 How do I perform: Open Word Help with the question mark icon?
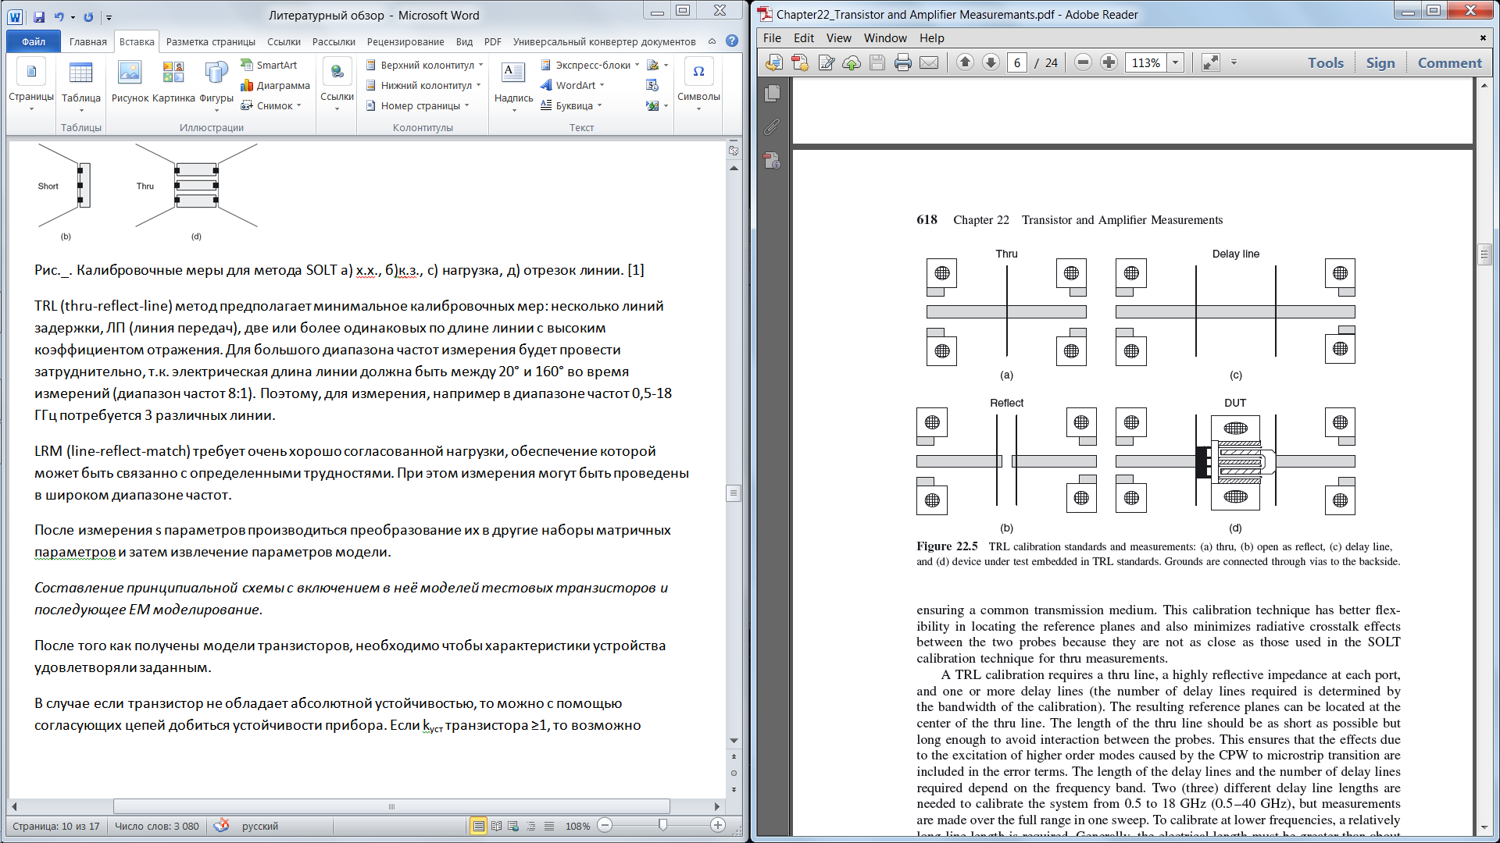pos(732,41)
